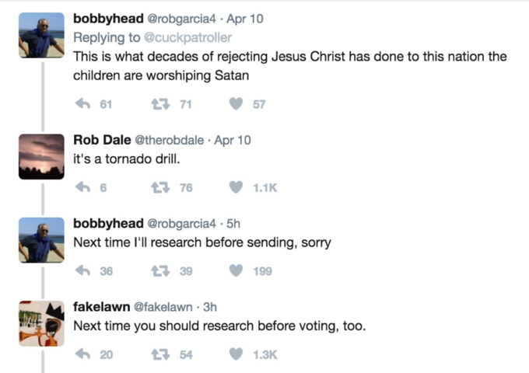
Task: Open the 3h timestamp on fakelawn's tweet
Action: coord(210,307)
